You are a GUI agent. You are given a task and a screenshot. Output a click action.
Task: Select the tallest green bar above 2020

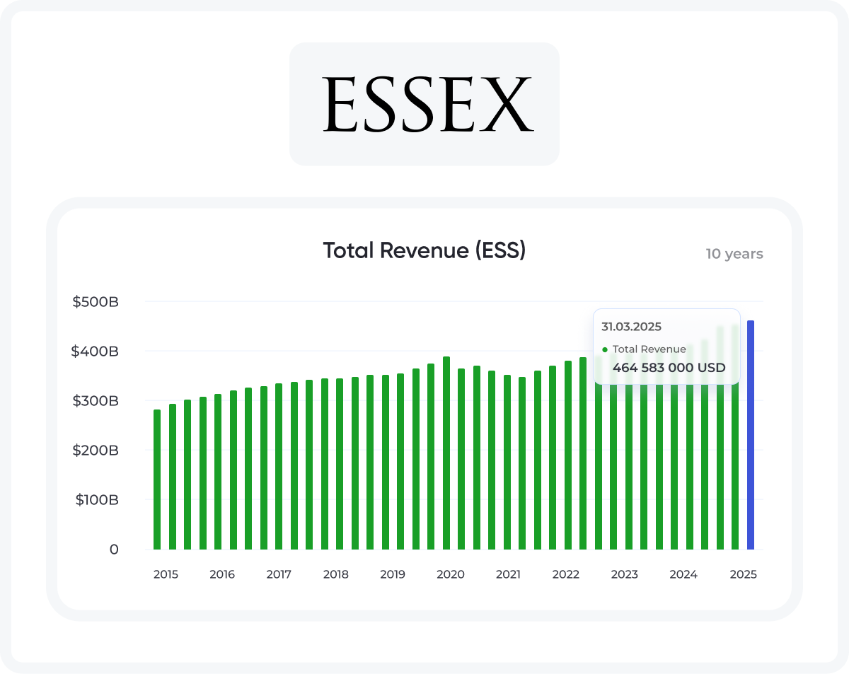tap(446, 453)
